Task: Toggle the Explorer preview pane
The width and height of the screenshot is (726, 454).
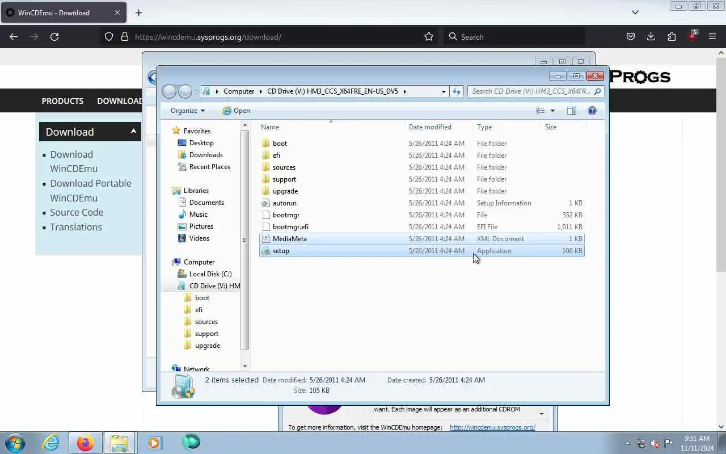Action: (x=571, y=111)
